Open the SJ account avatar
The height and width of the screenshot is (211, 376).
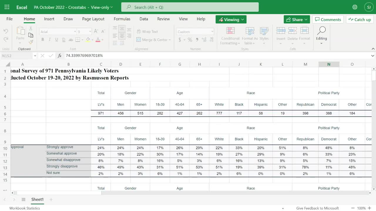(369, 7)
